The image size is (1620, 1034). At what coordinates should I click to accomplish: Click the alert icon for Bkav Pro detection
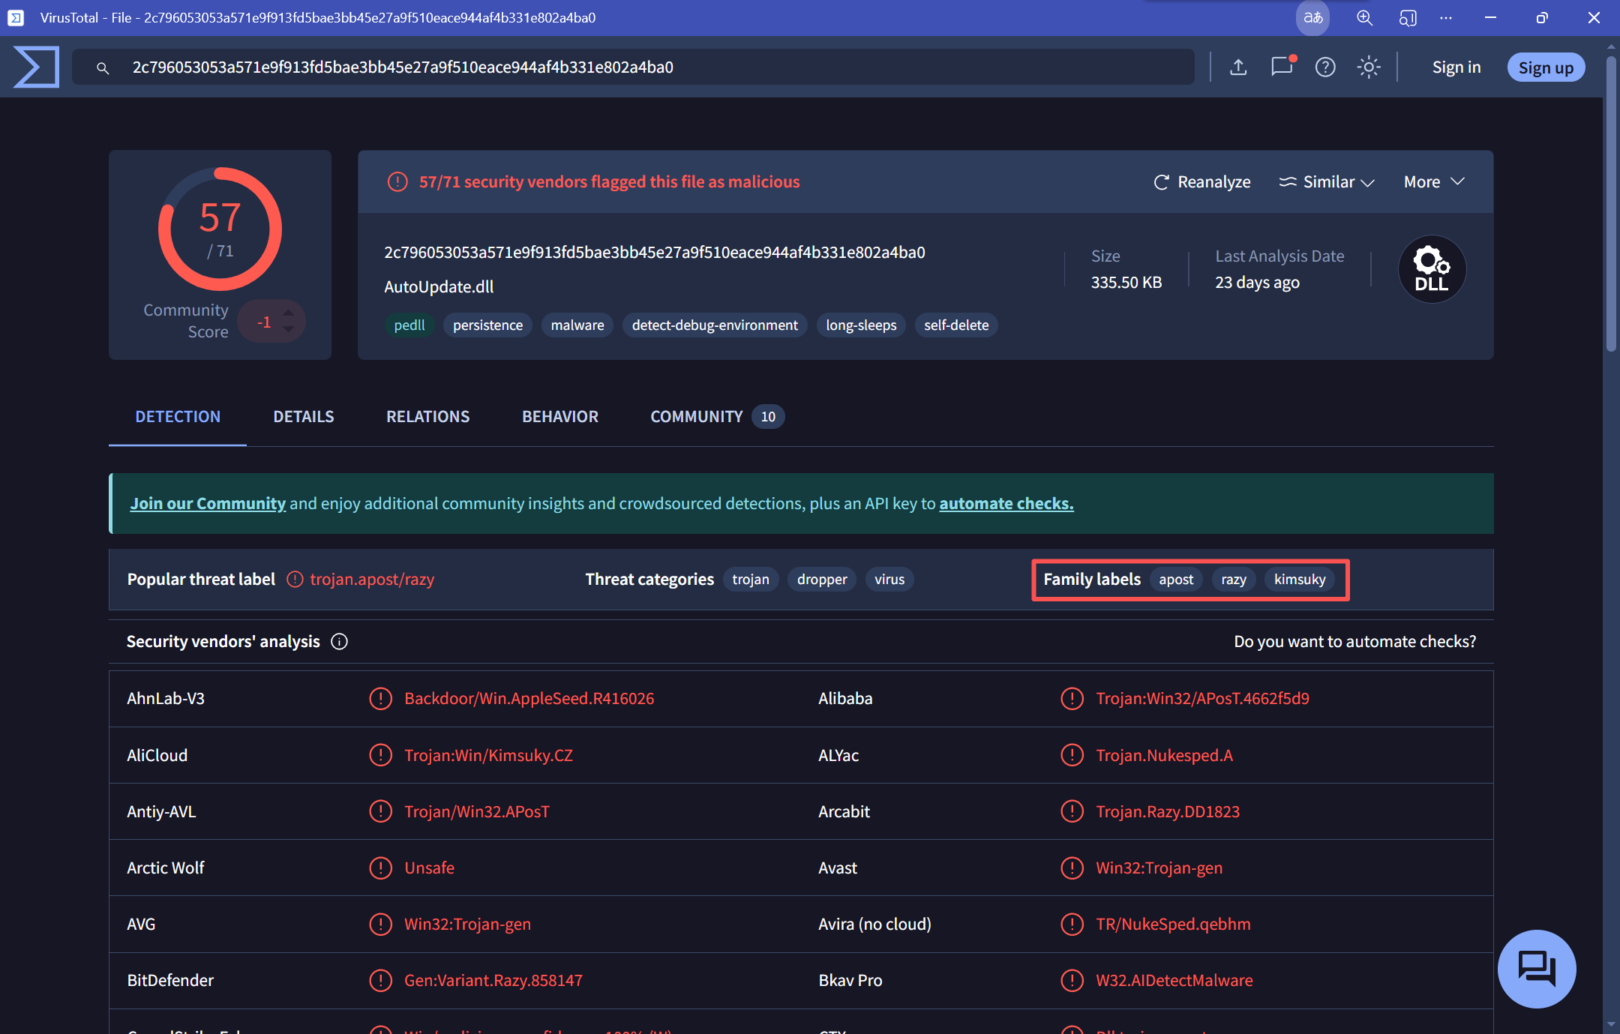(1072, 980)
